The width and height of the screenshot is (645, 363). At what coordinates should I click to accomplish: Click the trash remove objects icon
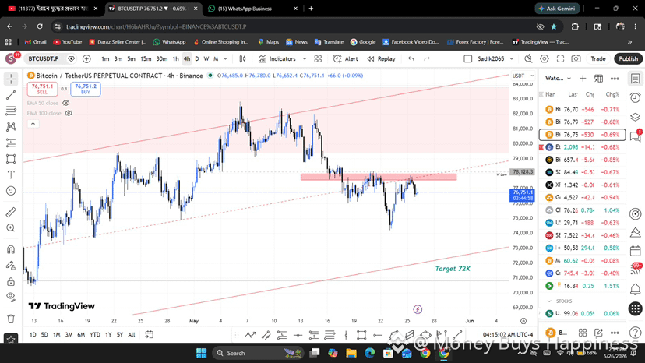click(x=11, y=319)
